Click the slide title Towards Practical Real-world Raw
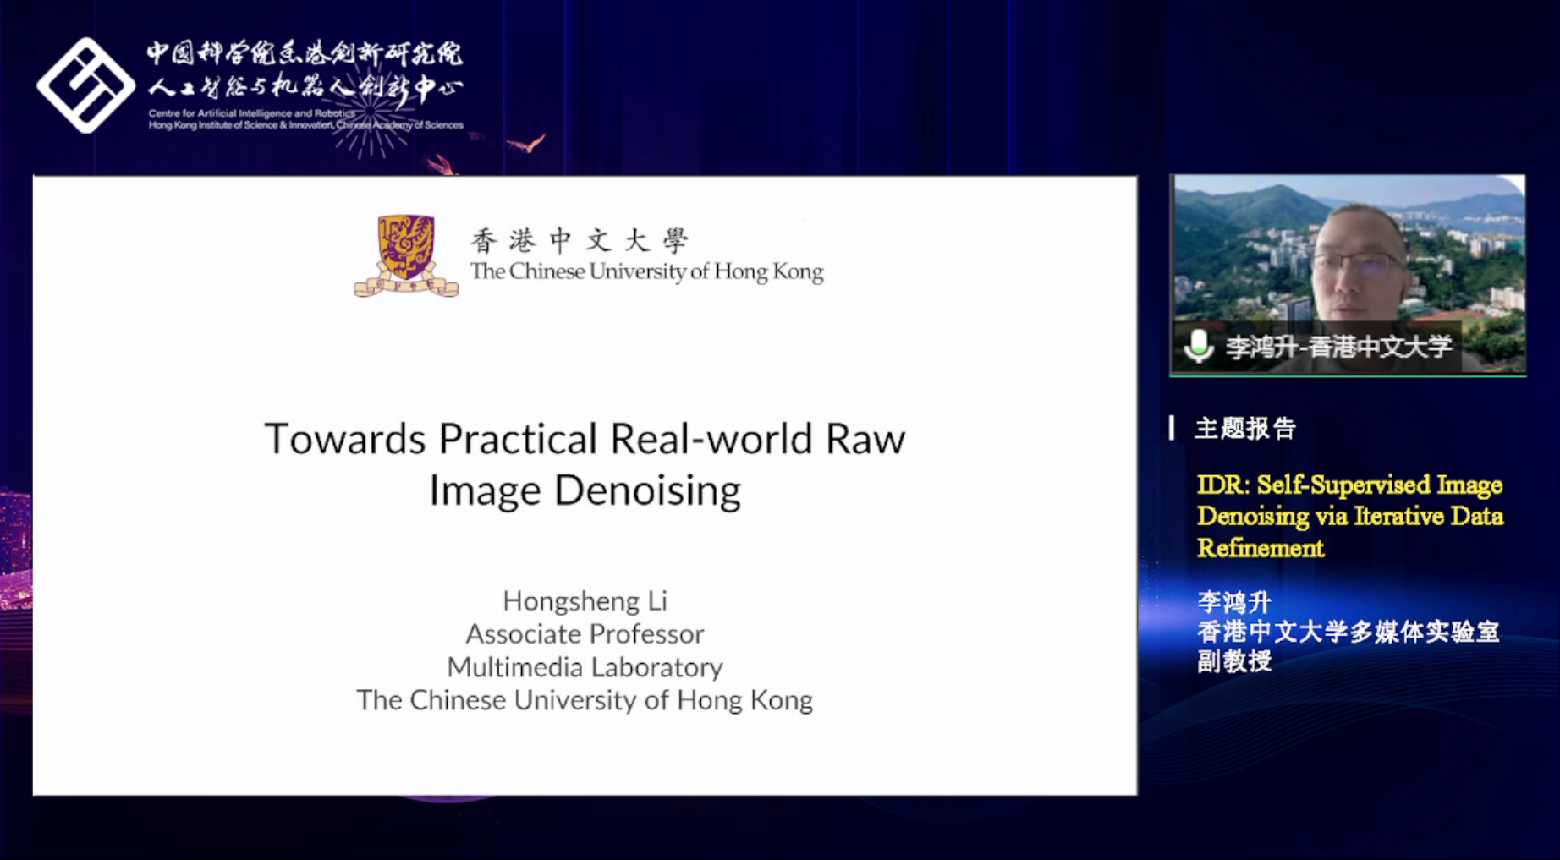Image resolution: width=1560 pixels, height=860 pixels. (585, 439)
